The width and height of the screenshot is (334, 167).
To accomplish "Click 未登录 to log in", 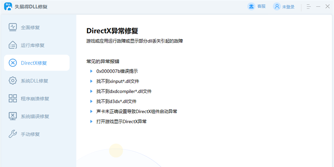I will coord(288,7).
